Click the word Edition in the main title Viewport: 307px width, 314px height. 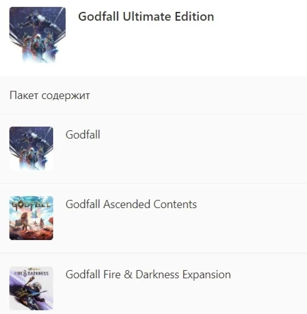tap(194, 16)
